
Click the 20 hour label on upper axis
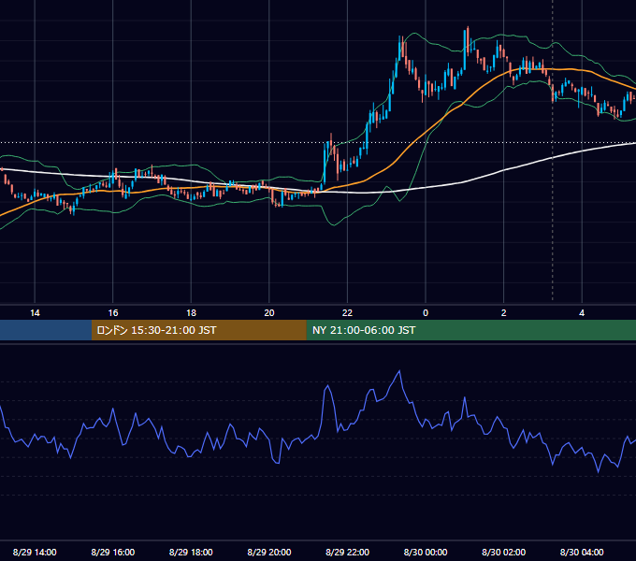tap(269, 313)
